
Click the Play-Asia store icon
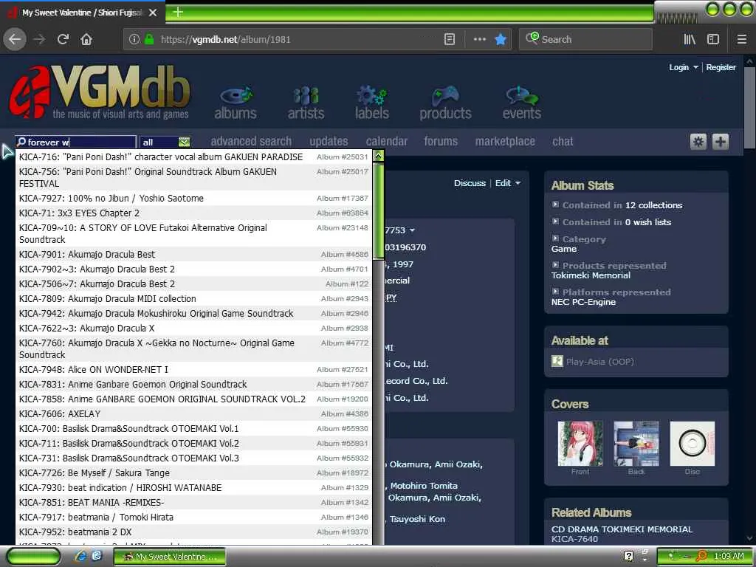point(557,361)
